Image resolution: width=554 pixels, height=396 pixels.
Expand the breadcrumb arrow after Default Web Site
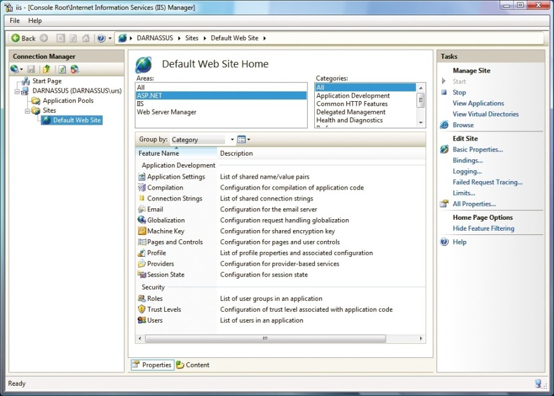click(x=264, y=38)
